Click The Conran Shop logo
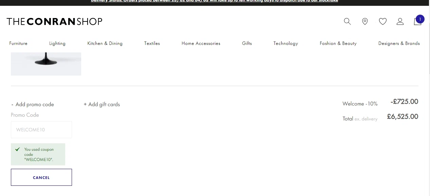Image resolution: width=430 pixels, height=196 pixels. (54, 21)
